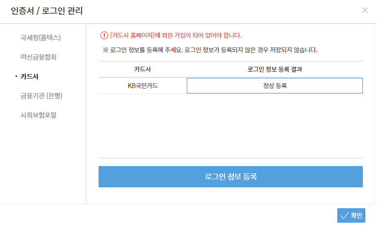Open the 국세청(홈텍스) section

(x=40, y=37)
